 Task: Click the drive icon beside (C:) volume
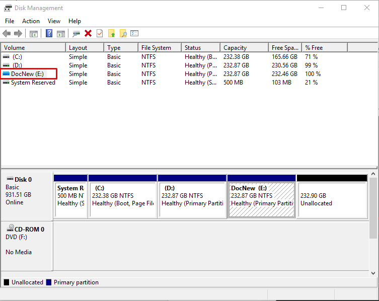point(6,57)
